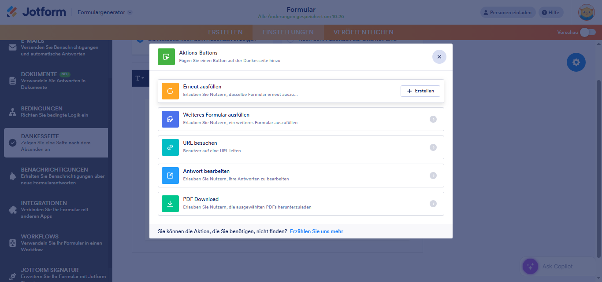This screenshot has width=602, height=282.
Task: Click the Alle Änderungen gespeichert status text
Action: pyautogui.click(x=301, y=17)
